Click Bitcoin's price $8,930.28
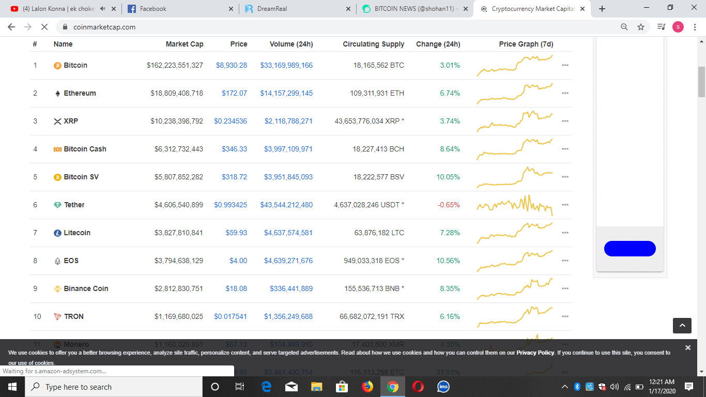 [232, 66]
